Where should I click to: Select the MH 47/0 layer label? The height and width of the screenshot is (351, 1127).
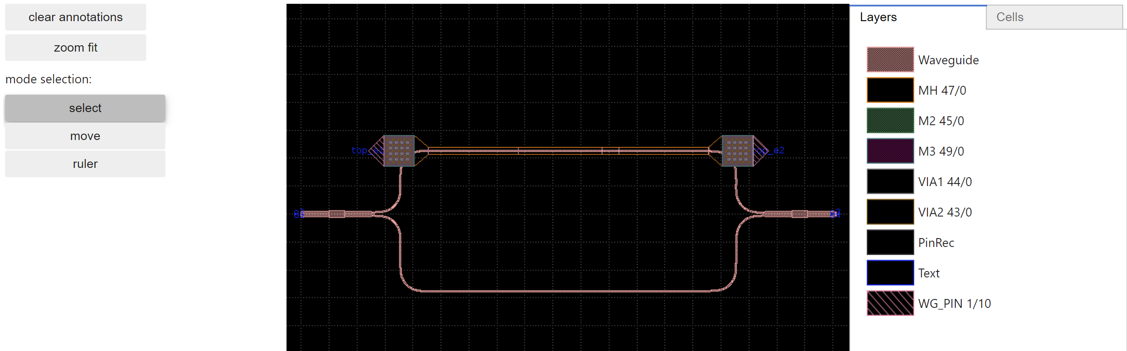point(942,90)
